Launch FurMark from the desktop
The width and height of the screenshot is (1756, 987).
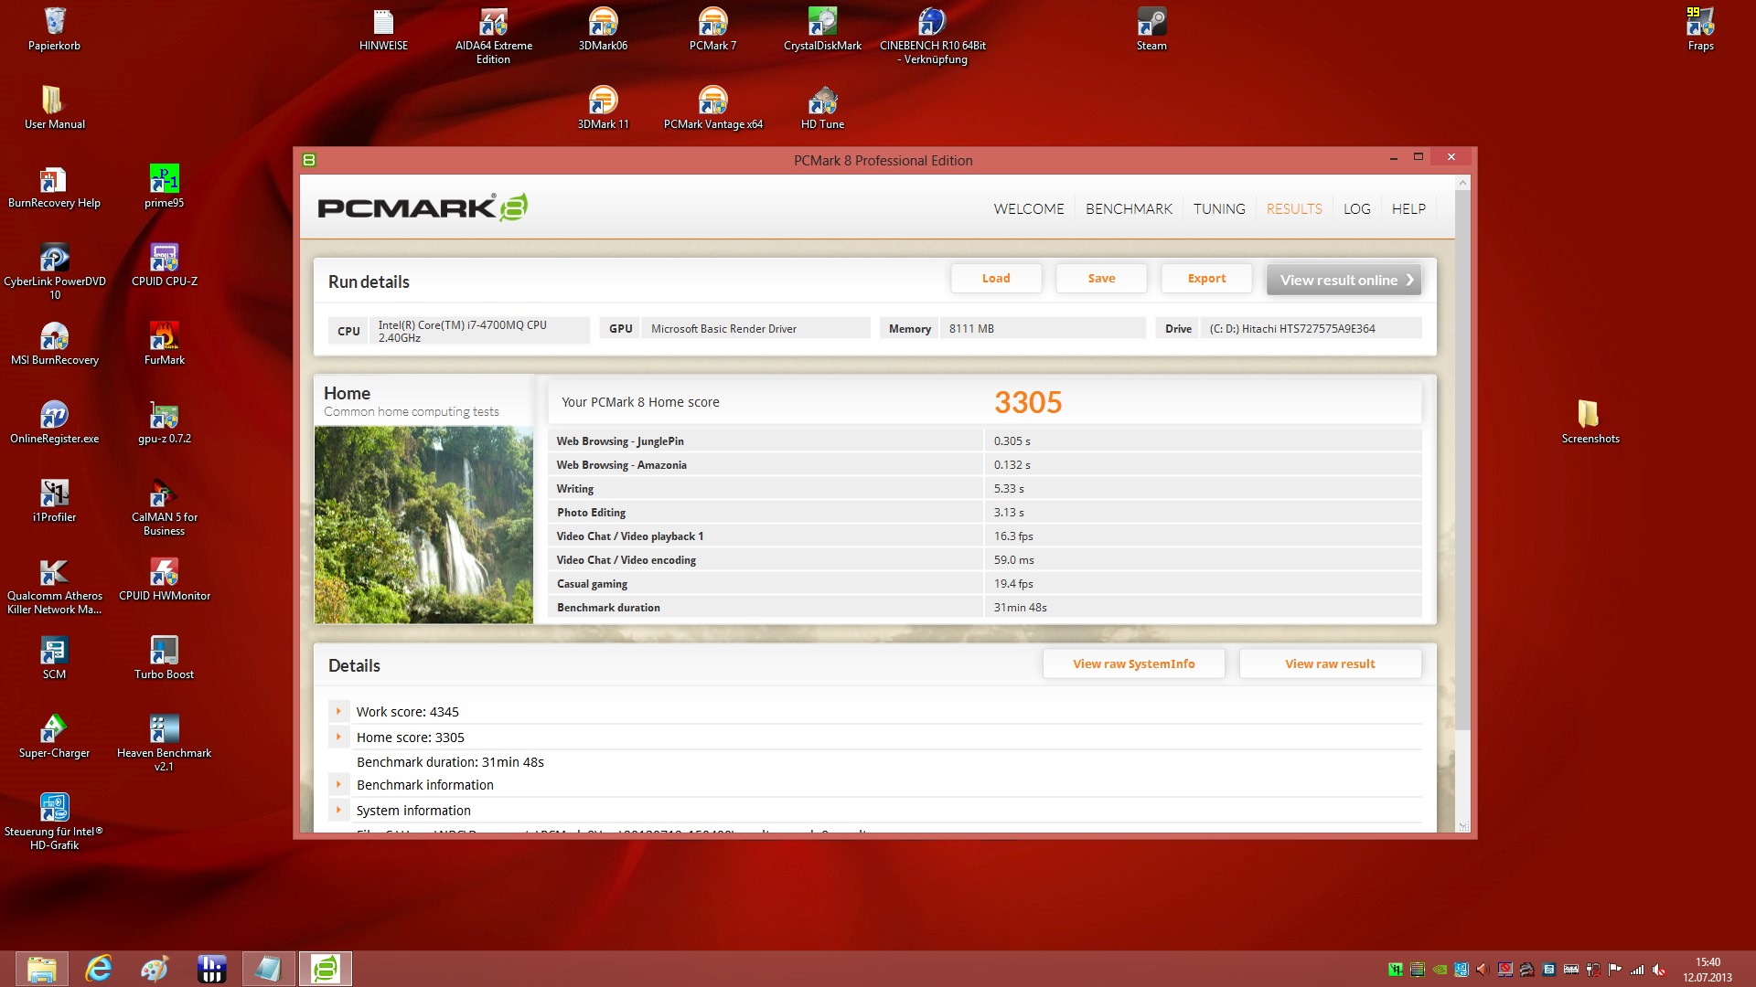point(164,344)
